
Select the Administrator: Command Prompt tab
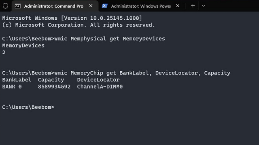point(54,6)
